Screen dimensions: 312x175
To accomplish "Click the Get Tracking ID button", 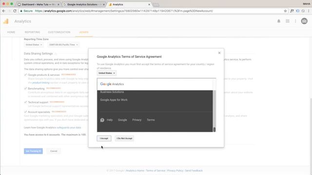I will 33,151.
